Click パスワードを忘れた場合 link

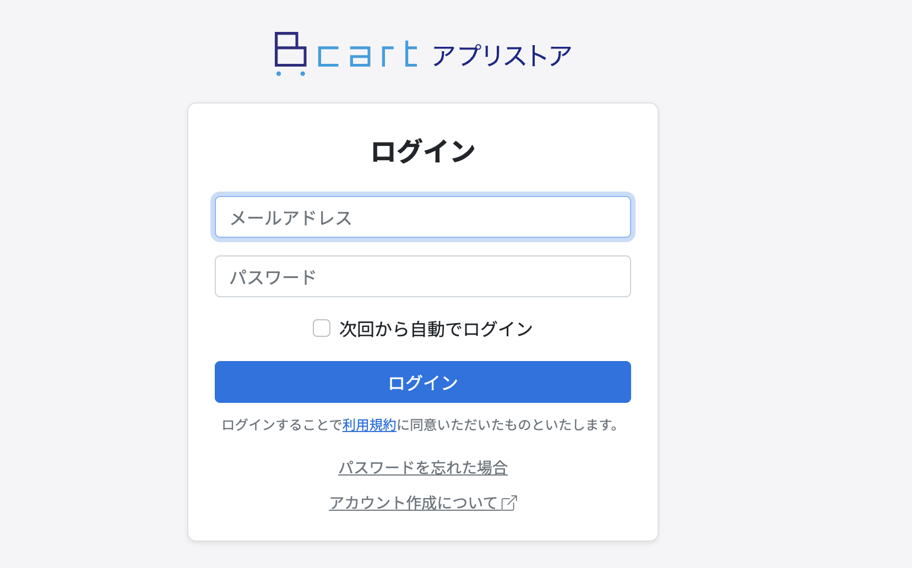[422, 467]
